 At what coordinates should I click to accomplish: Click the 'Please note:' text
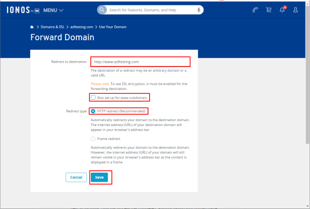coord(100,84)
